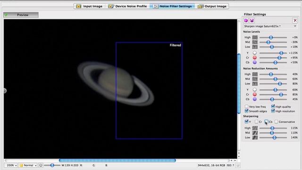The image size is (302, 170).
Task: Reset filter settings with the red X icon
Action: tap(295, 20)
